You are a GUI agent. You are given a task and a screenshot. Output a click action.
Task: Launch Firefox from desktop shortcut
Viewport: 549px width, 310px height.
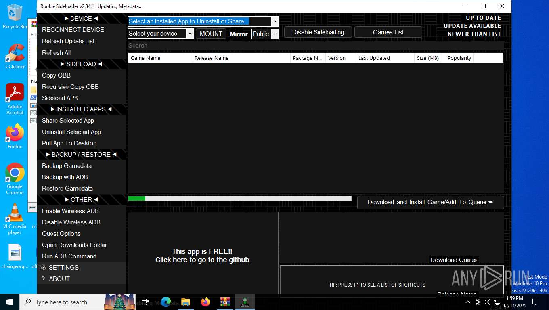pos(15,136)
